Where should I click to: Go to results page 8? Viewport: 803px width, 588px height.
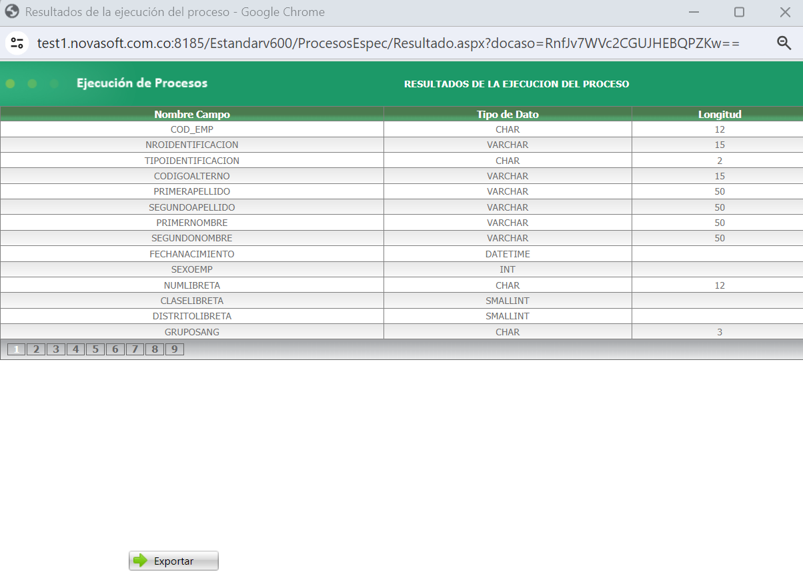tap(154, 349)
